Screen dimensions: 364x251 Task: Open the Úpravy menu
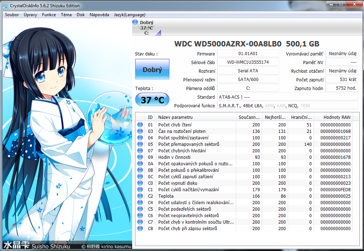pos(30,15)
